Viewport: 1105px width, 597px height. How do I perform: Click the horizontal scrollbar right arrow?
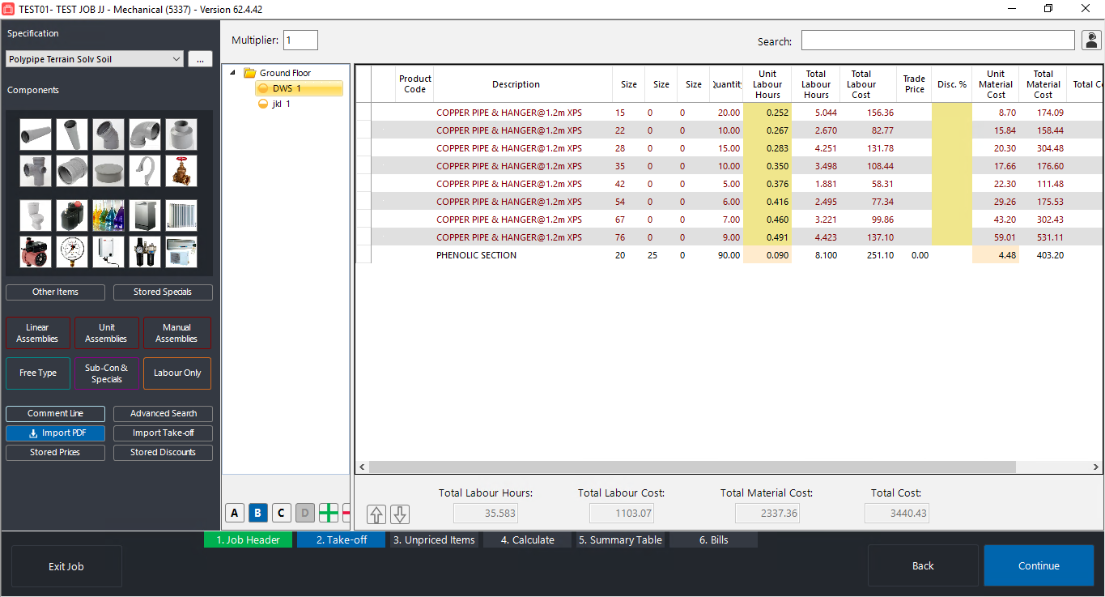1096,467
